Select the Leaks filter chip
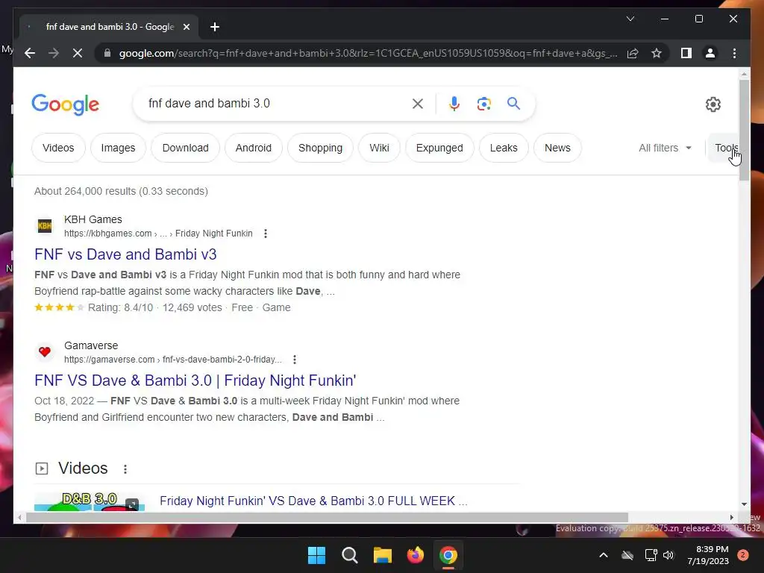Image resolution: width=764 pixels, height=573 pixels. [504, 148]
